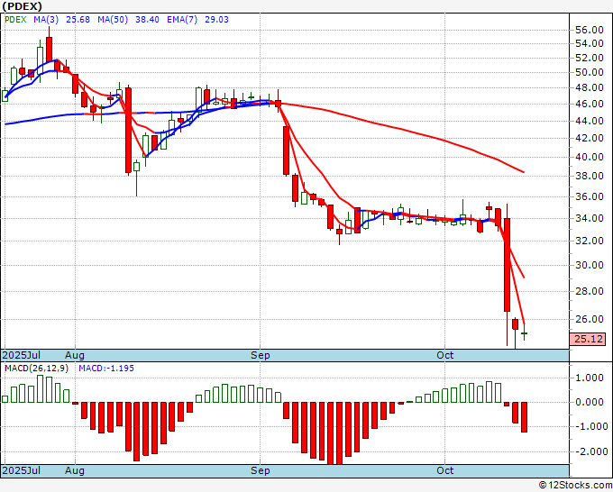Click the 46.00 price axis label
This screenshot has width=613, height=492.
[590, 104]
